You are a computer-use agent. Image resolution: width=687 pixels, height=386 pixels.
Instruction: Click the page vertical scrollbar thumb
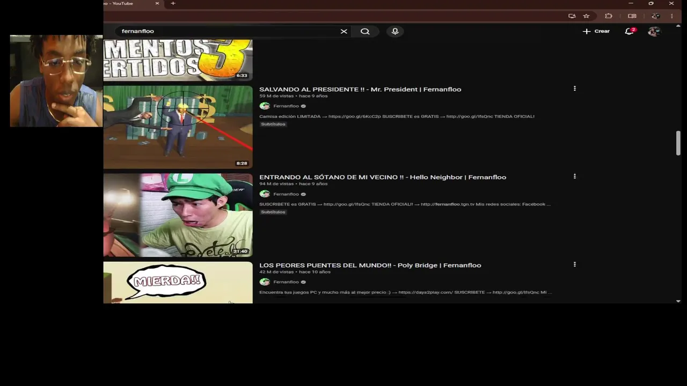click(678, 143)
